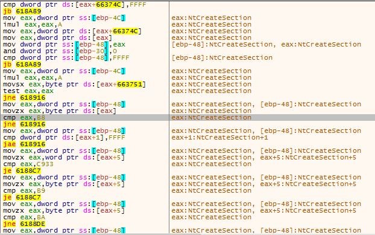
Task: Select 'mov eax,dword ptr ds:[eax+66374C]' instruction
Action: coord(72,31)
